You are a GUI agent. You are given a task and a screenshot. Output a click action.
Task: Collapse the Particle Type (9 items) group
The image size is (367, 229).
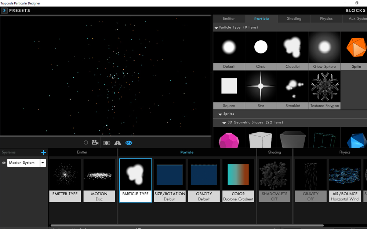(x=216, y=28)
